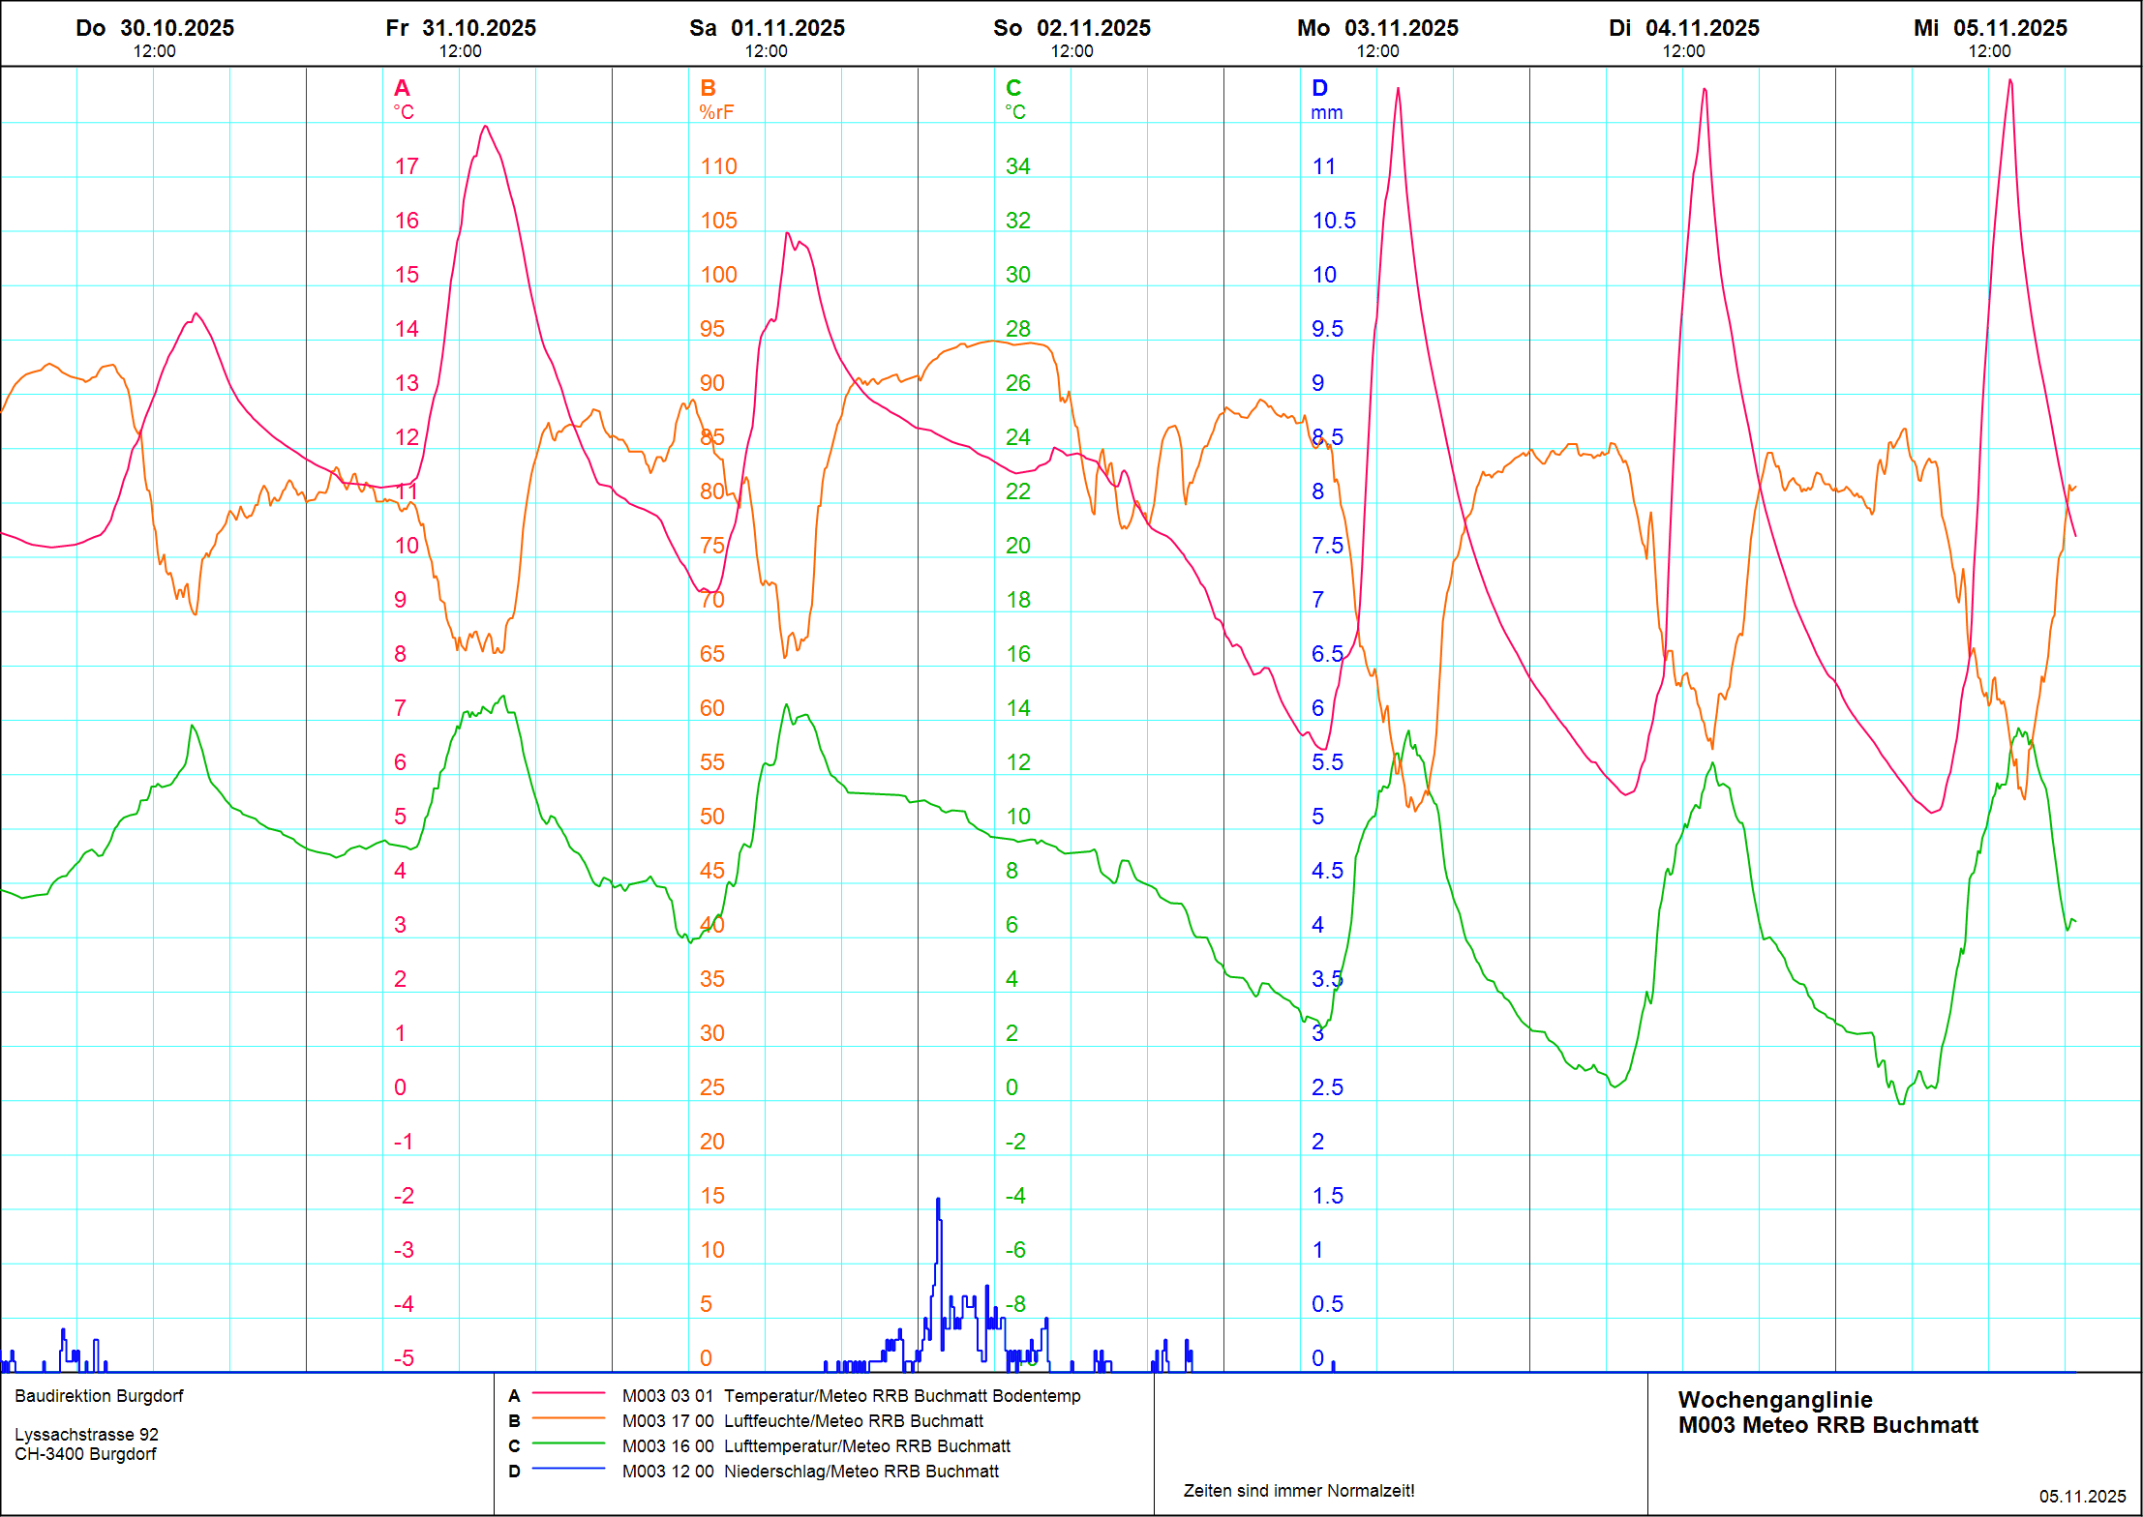Click the blue axis letter D
This screenshot has width=2143, height=1517.
tap(1319, 88)
